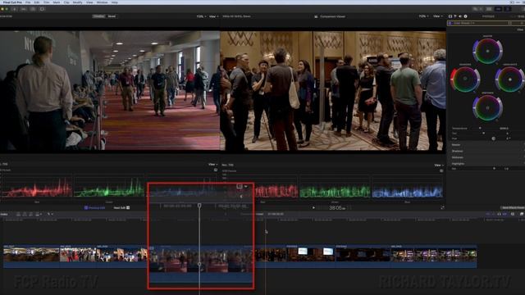Open the Color Wheels correction dropdown
Image resolution: width=525 pixels, height=295 pixels.
[463, 23]
